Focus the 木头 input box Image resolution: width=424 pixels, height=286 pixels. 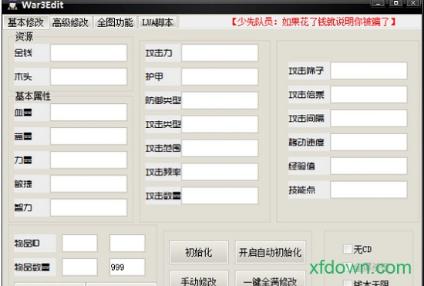tap(89, 76)
